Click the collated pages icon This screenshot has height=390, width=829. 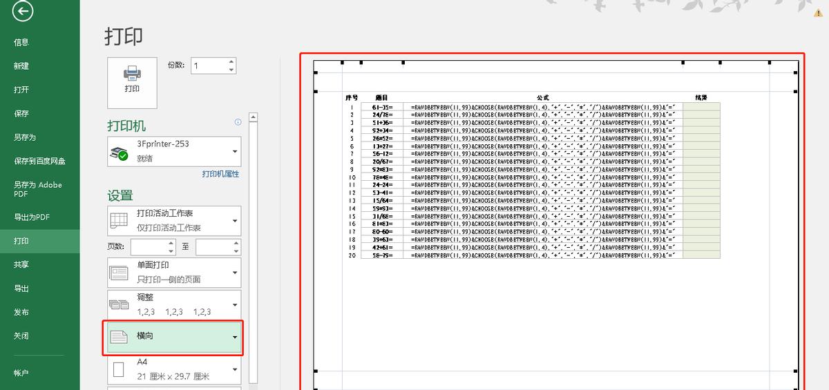tap(119, 305)
